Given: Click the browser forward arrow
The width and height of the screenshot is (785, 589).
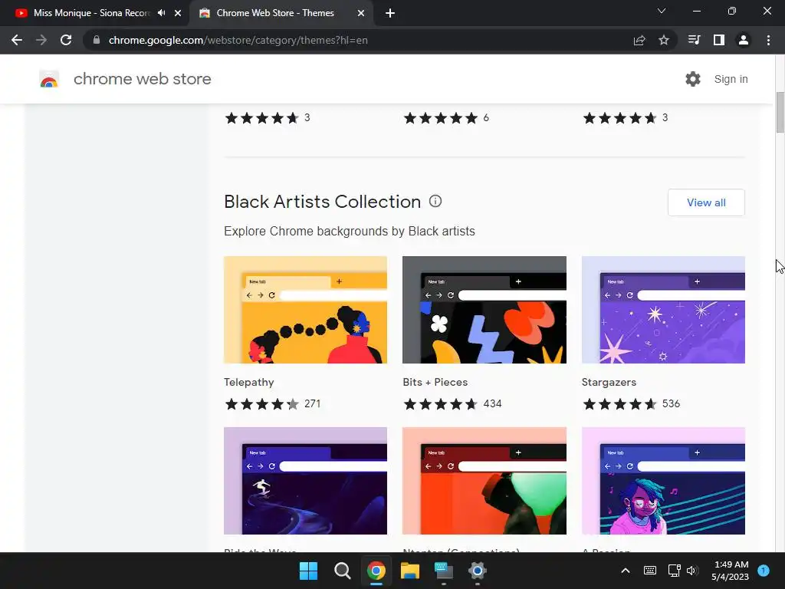Looking at the screenshot, I should tap(41, 40).
